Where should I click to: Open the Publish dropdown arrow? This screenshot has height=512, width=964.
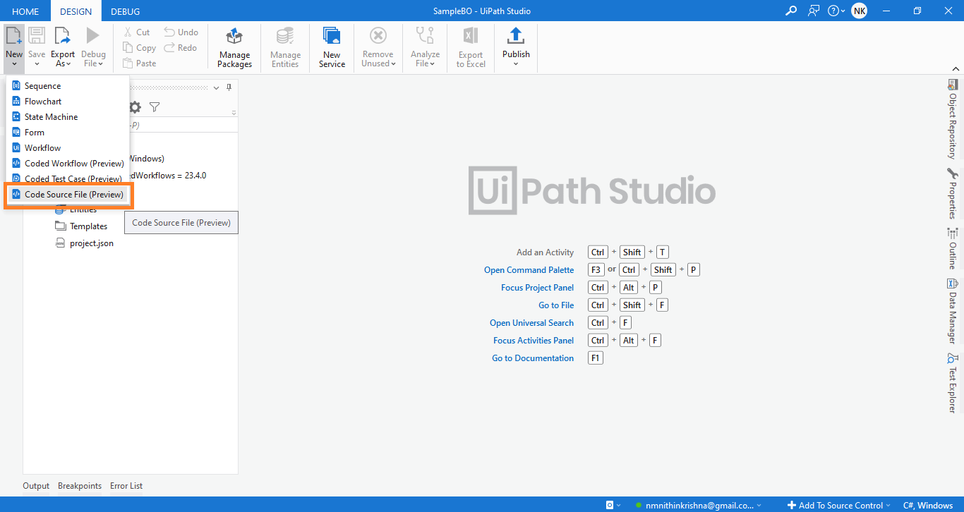point(516,64)
